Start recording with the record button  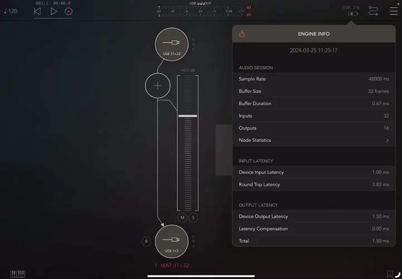click(x=69, y=11)
